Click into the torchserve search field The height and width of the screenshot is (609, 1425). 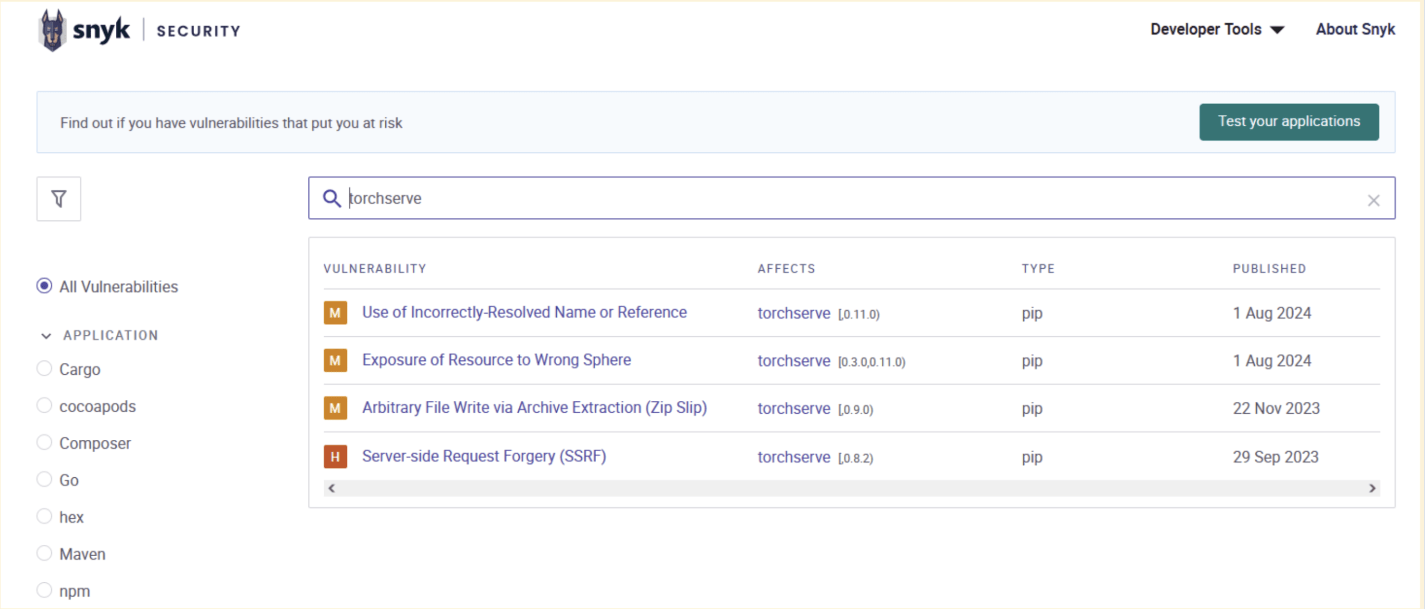coord(852,199)
